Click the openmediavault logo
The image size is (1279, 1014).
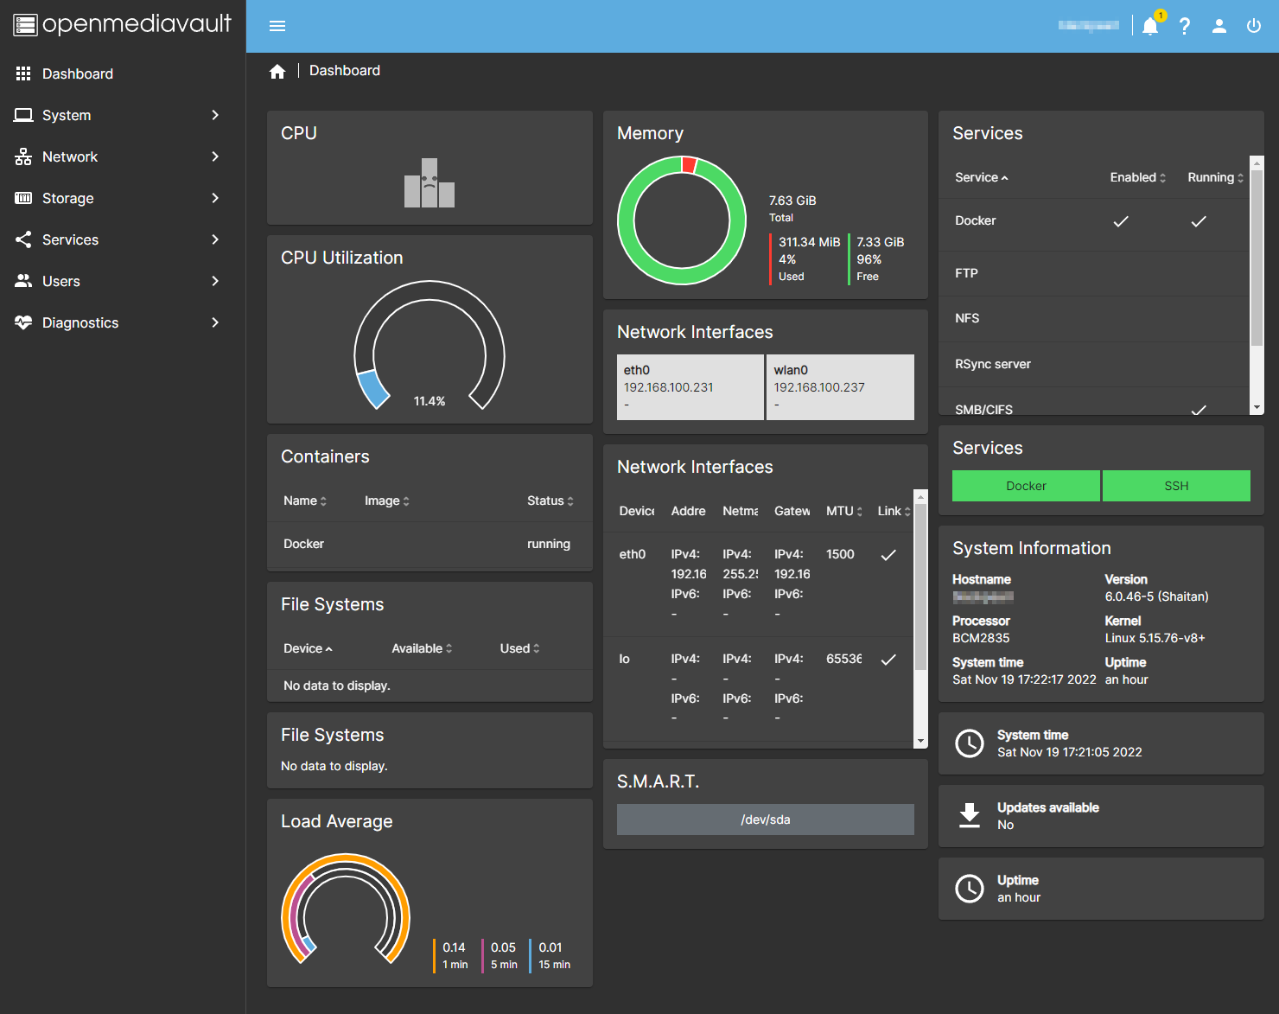(x=123, y=24)
